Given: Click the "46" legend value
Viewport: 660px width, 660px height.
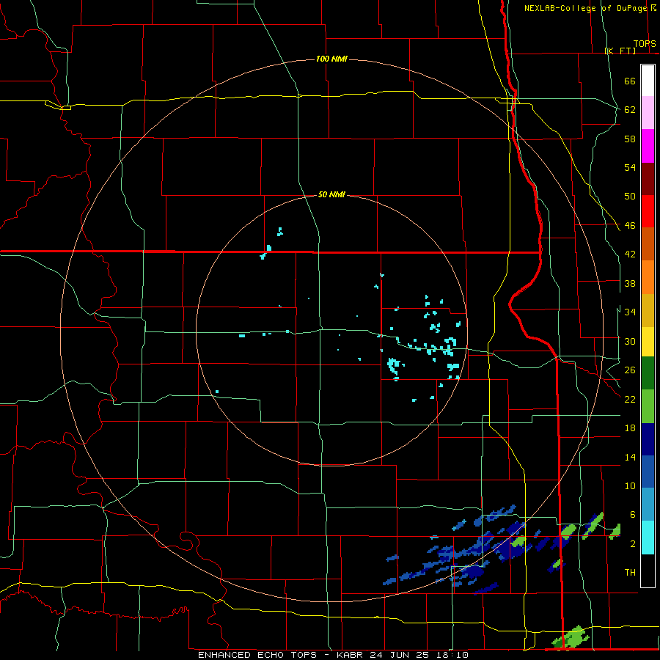Looking at the screenshot, I should [630, 226].
